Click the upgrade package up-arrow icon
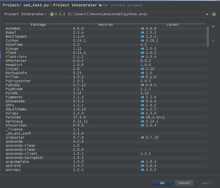This screenshot has height=188, width=220. click(x=213, y=41)
